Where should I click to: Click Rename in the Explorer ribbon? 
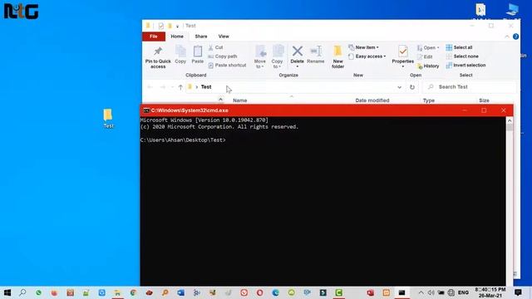316,55
